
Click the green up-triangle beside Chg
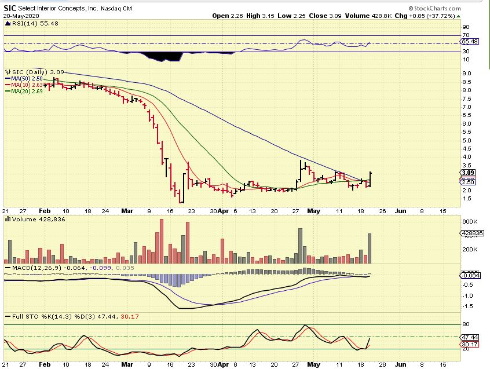(x=458, y=16)
